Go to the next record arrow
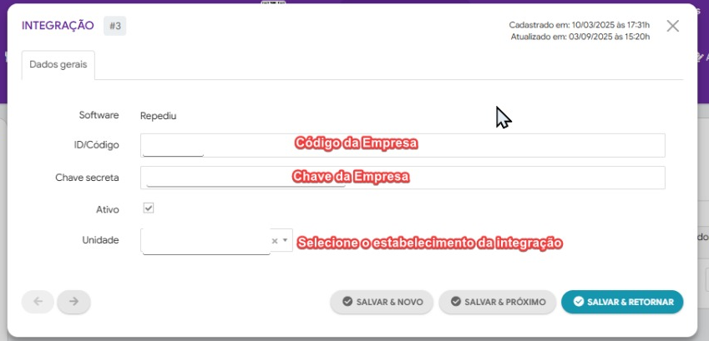 pos(74,302)
